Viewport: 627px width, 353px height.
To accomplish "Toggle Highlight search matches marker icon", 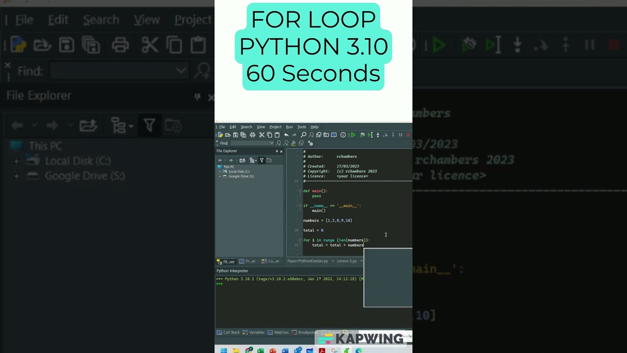I will [x=293, y=143].
